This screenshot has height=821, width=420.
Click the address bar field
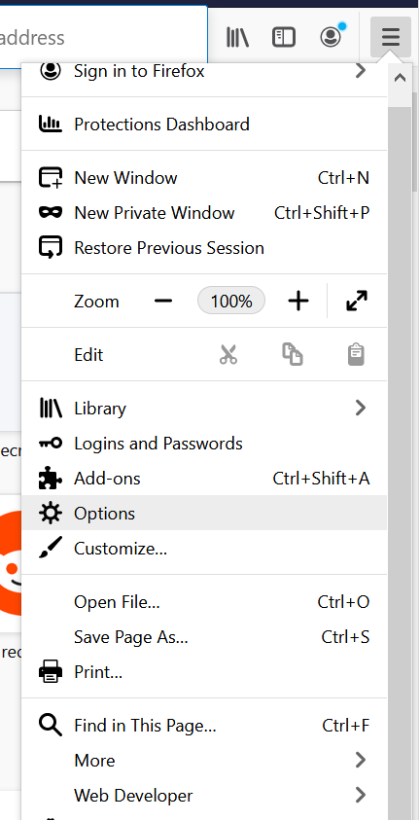tap(104, 38)
